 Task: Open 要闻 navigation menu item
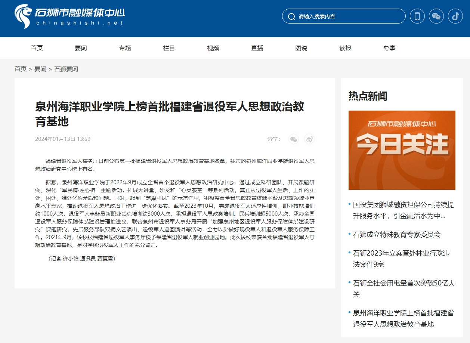tap(81, 48)
